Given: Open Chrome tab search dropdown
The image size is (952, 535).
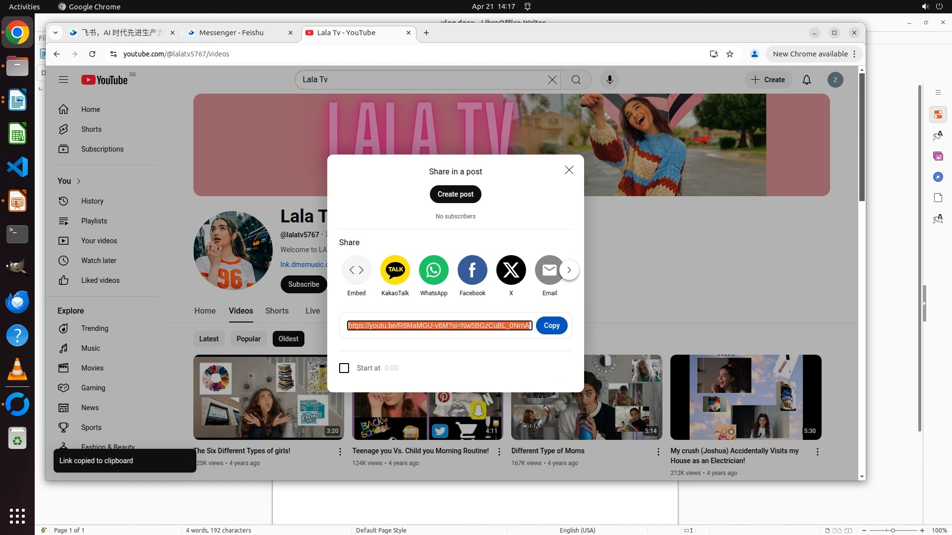Looking at the screenshot, I should [56, 33].
